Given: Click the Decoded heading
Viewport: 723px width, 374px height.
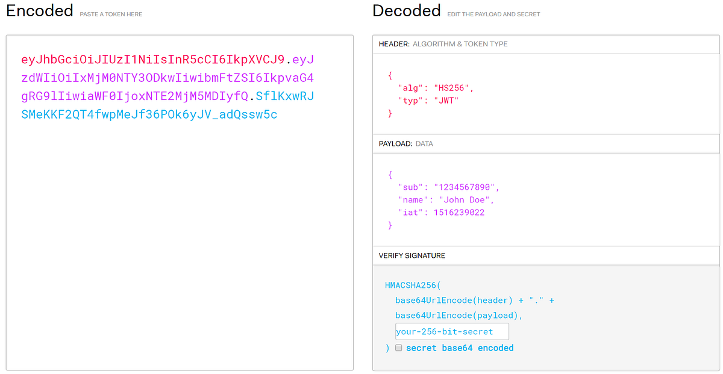Looking at the screenshot, I should tap(406, 10).
